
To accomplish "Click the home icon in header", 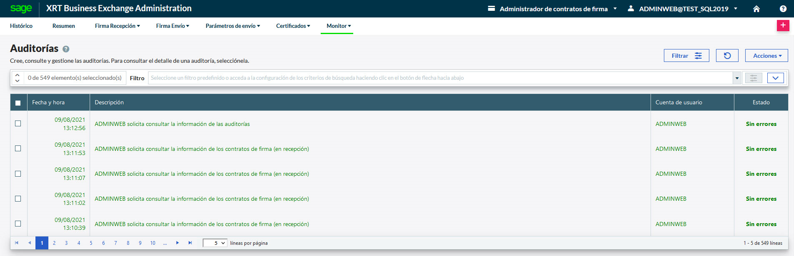I will pyautogui.click(x=756, y=9).
